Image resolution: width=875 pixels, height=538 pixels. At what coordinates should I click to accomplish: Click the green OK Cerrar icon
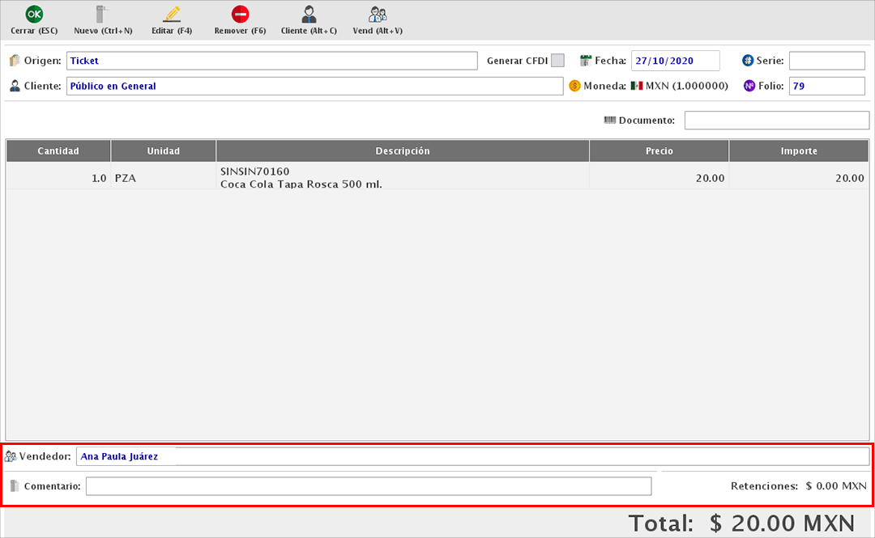click(x=34, y=15)
